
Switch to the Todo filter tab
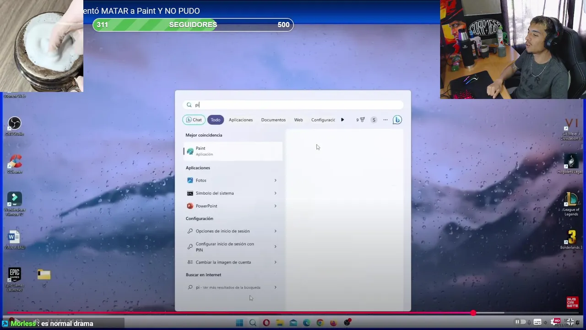tap(216, 120)
